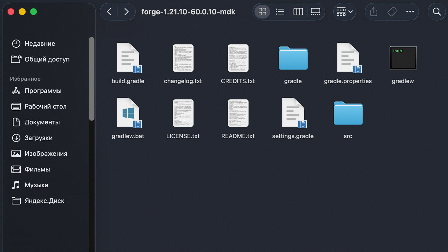
Task: Click the tag icon to edit tags
Action: 392,12
